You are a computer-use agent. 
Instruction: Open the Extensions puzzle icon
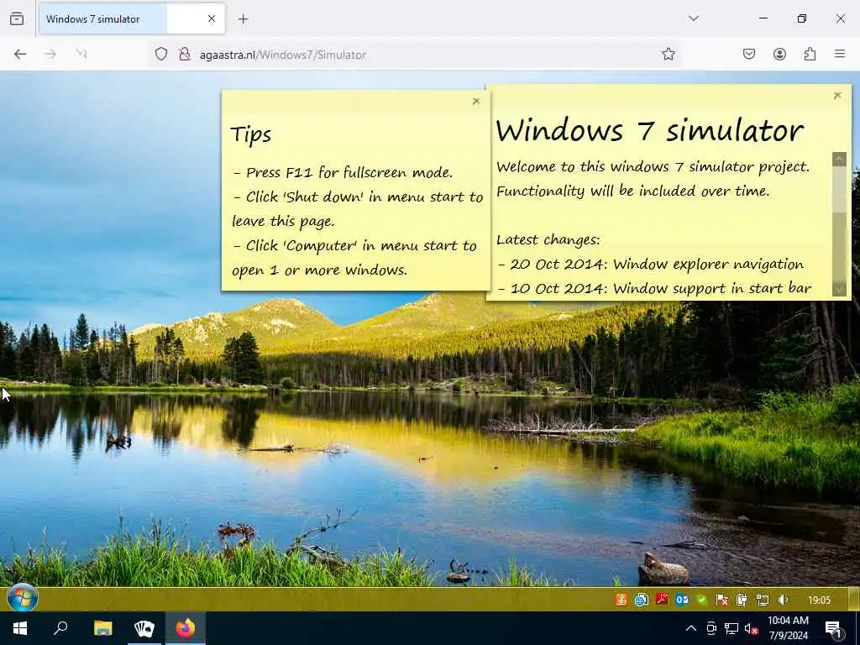point(810,54)
